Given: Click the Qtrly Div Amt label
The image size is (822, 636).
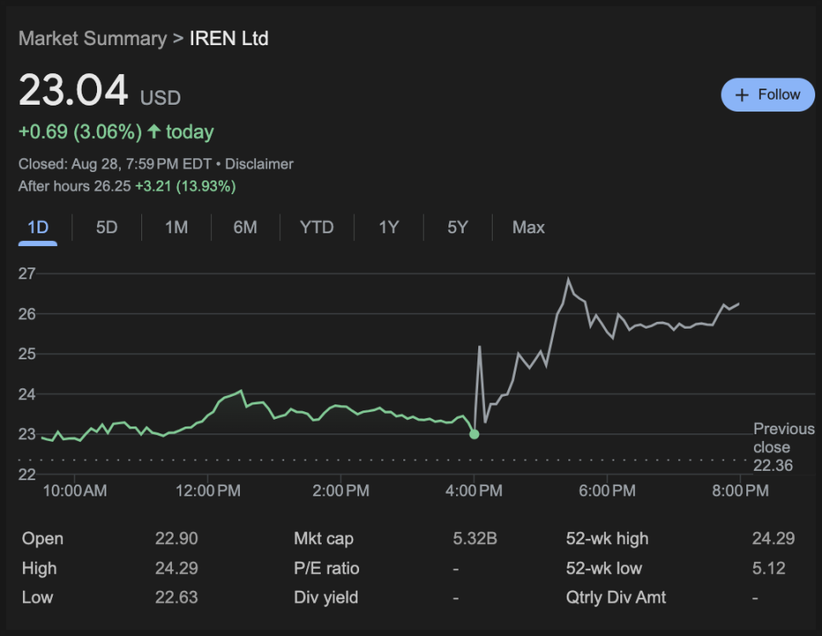Looking at the screenshot, I should (x=616, y=597).
